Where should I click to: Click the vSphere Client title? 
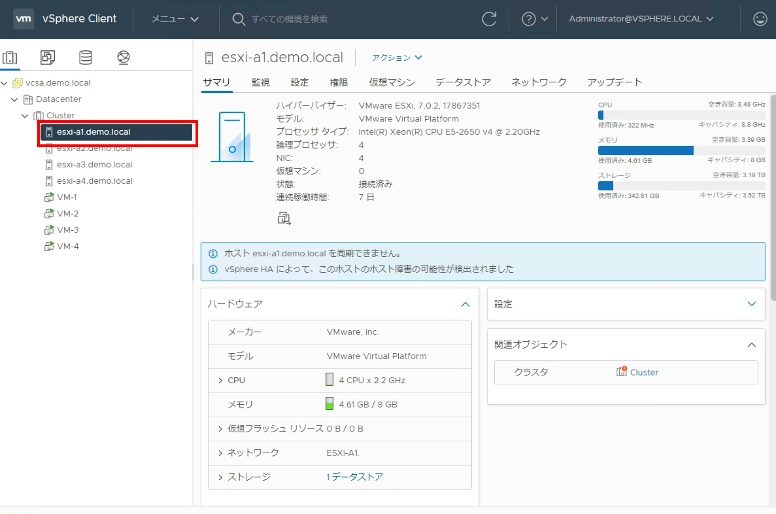coord(79,19)
